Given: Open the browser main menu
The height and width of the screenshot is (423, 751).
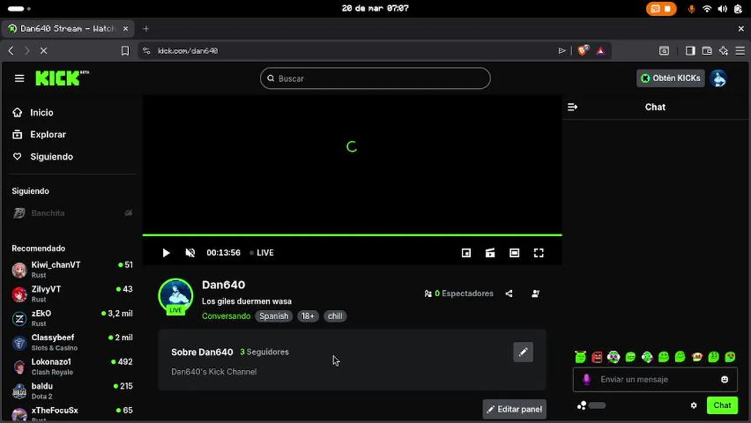Looking at the screenshot, I should [x=740, y=51].
